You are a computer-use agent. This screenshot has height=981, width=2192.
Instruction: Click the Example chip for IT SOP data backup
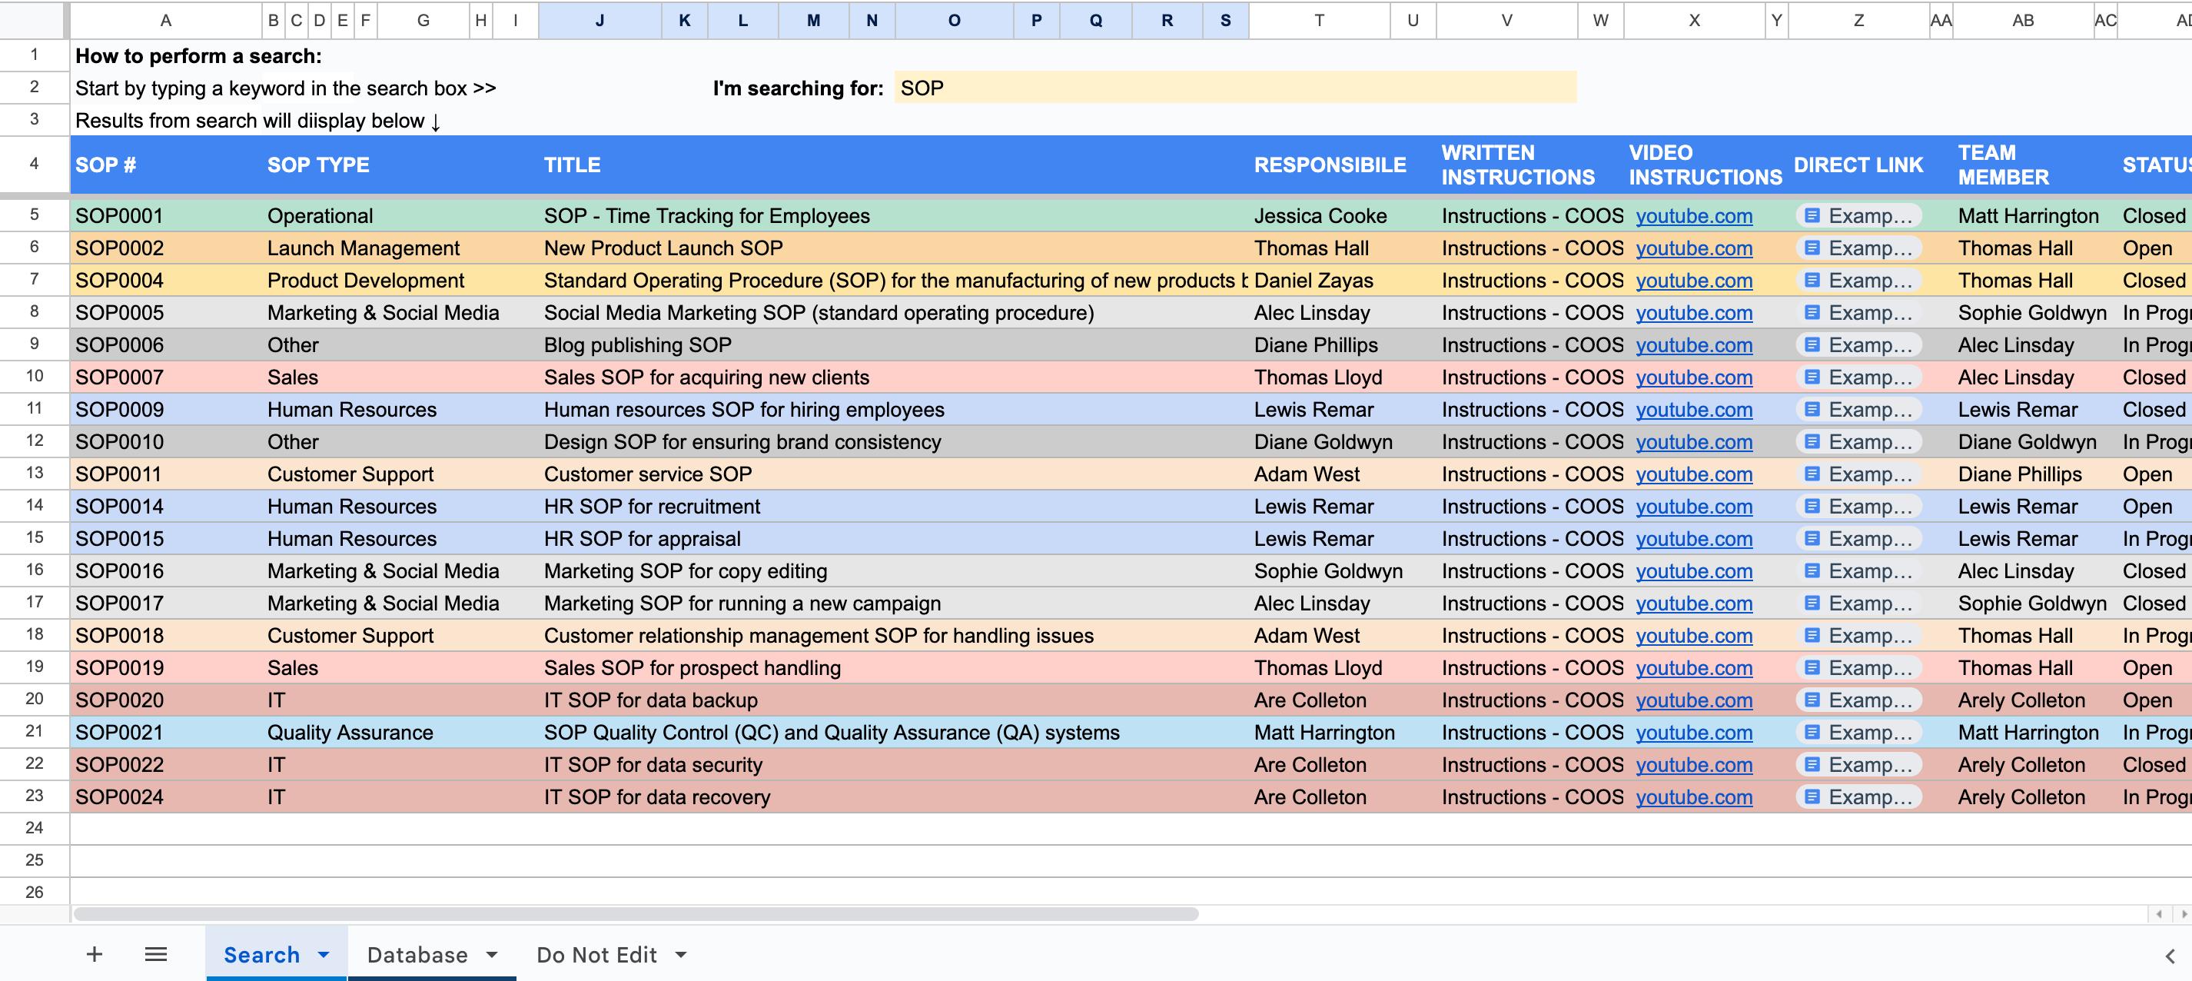1860,700
